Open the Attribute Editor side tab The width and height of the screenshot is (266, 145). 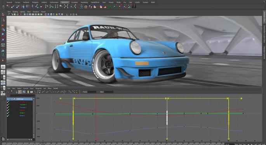click(x=264, y=17)
